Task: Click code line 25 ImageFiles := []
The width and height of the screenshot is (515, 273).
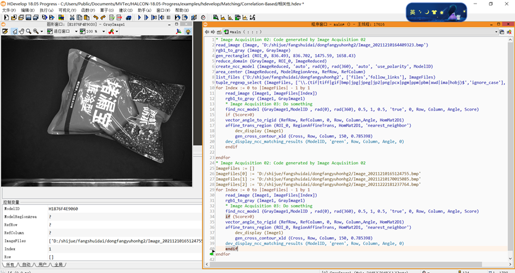Action: (235, 168)
